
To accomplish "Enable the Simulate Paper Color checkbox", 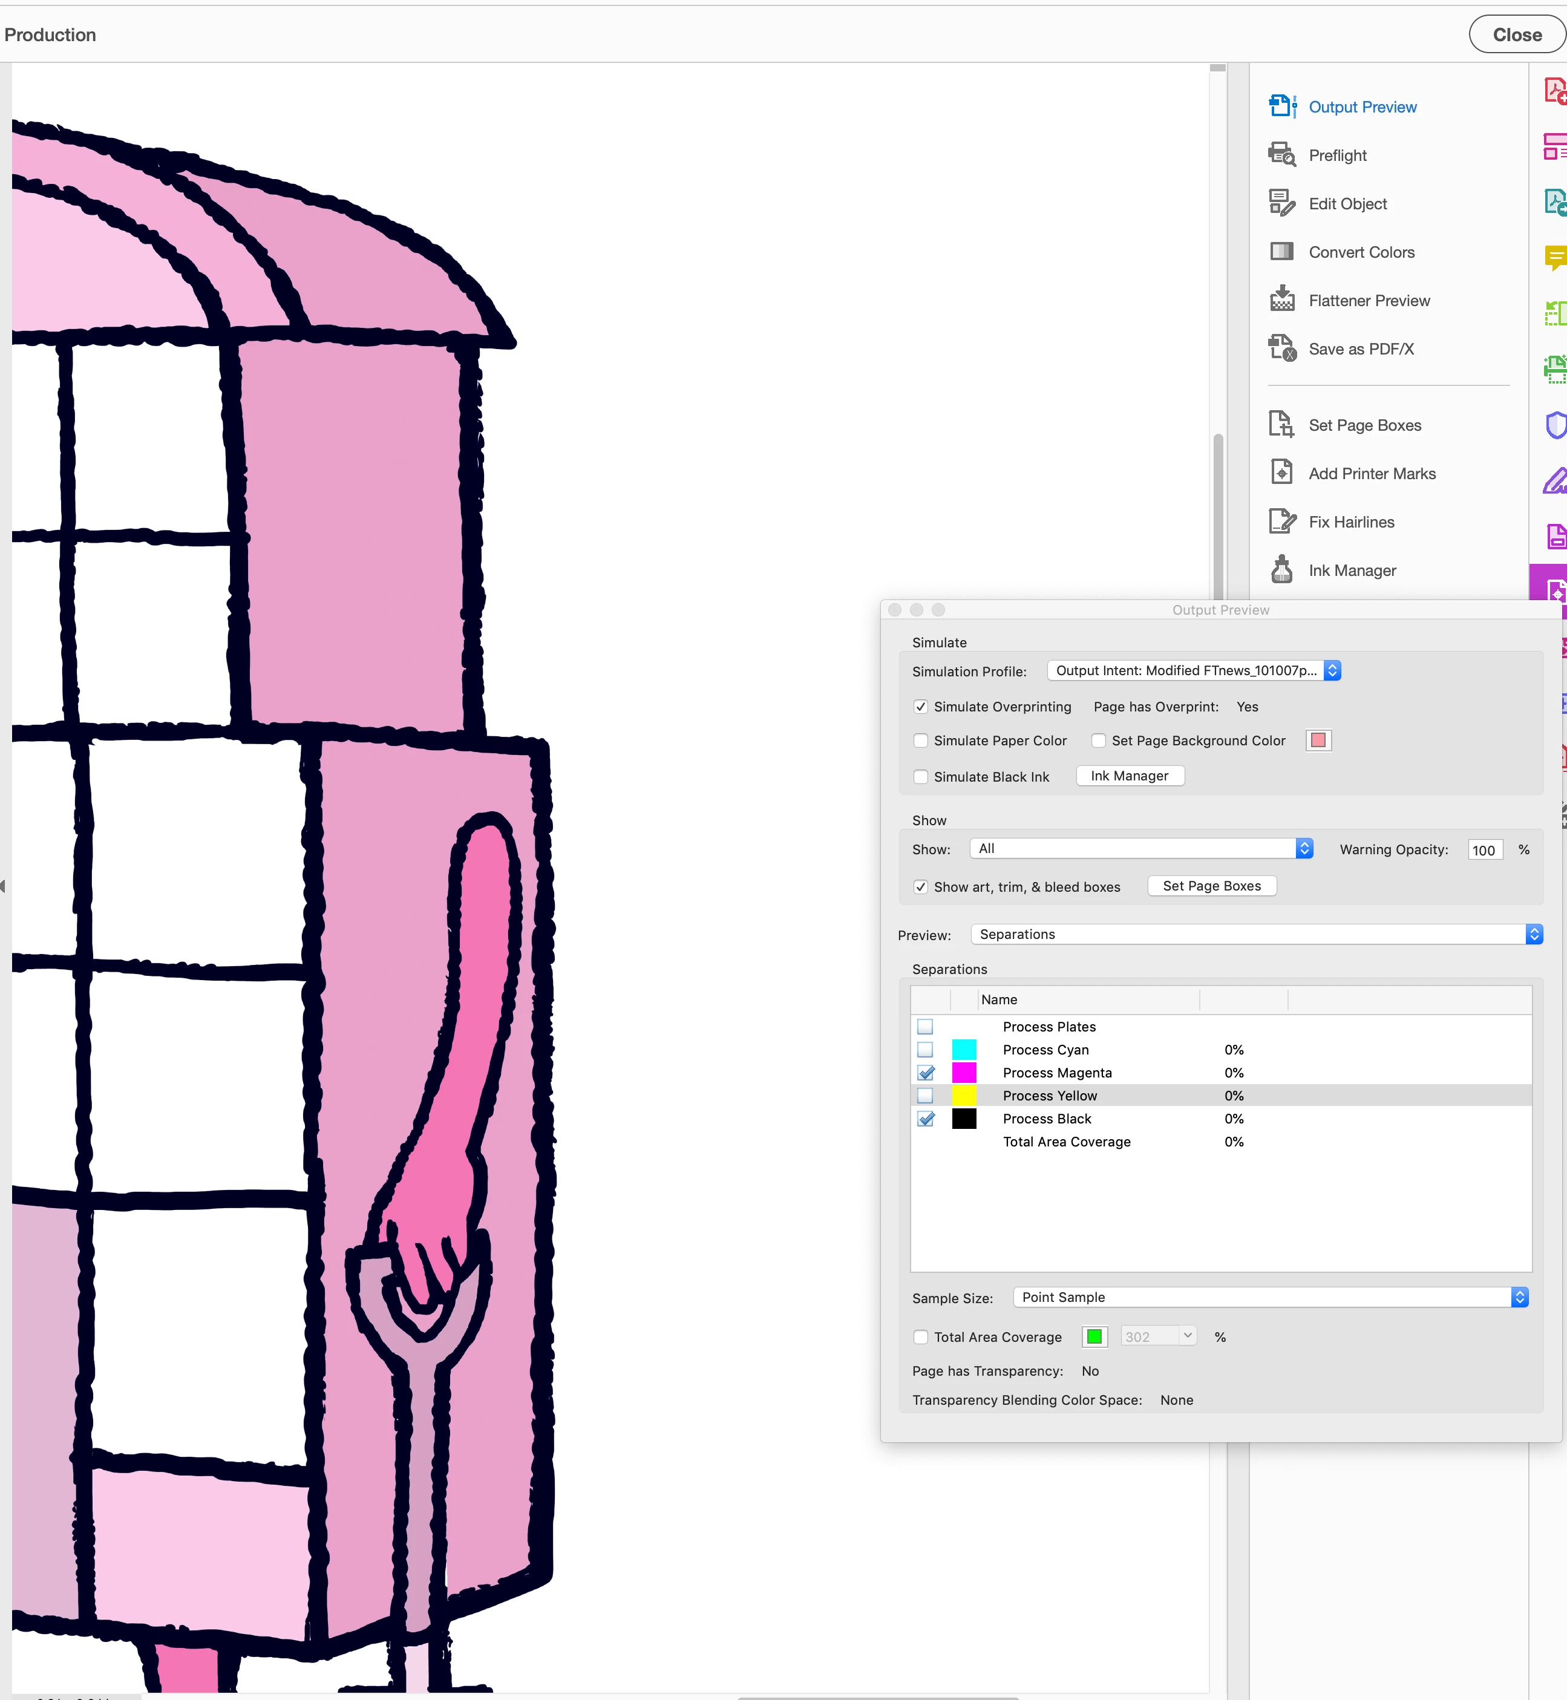I will [x=921, y=740].
